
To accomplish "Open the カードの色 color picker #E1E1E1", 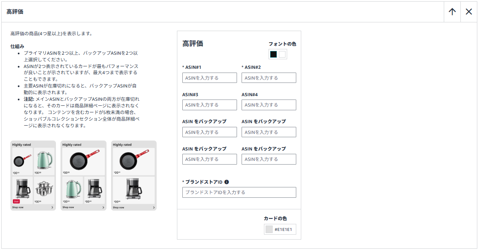I will [280, 229].
